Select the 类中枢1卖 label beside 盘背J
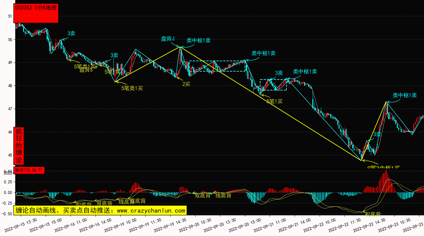The width and height of the screenshot is (424, 236). 199,41
